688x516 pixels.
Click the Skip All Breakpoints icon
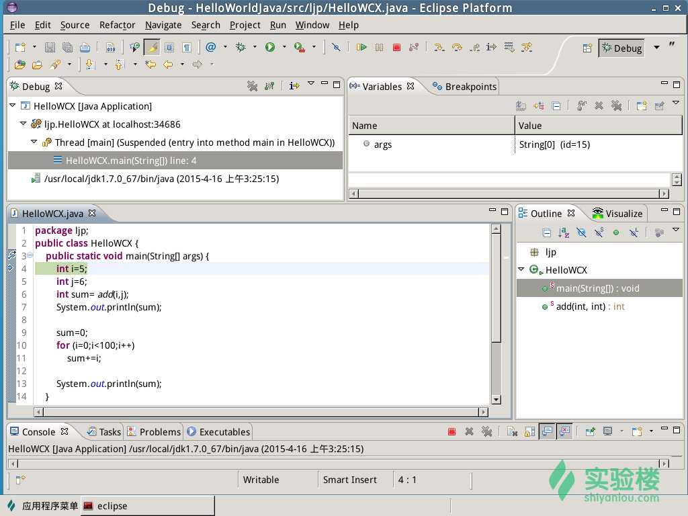(336, 48)
